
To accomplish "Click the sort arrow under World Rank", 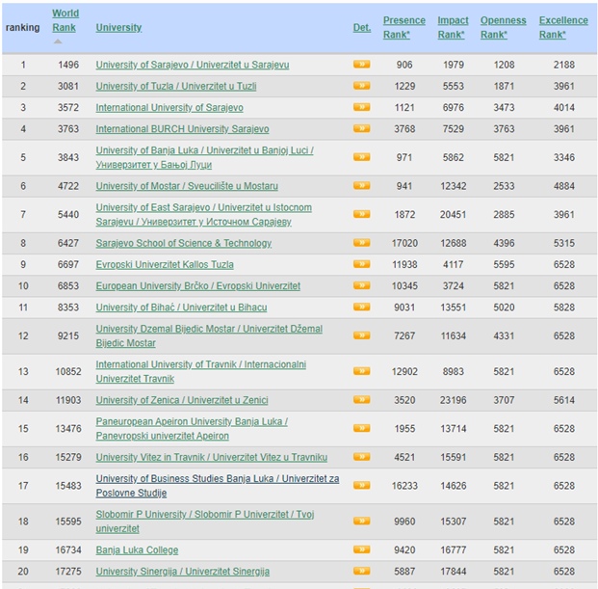I will [x=57, y=41].
